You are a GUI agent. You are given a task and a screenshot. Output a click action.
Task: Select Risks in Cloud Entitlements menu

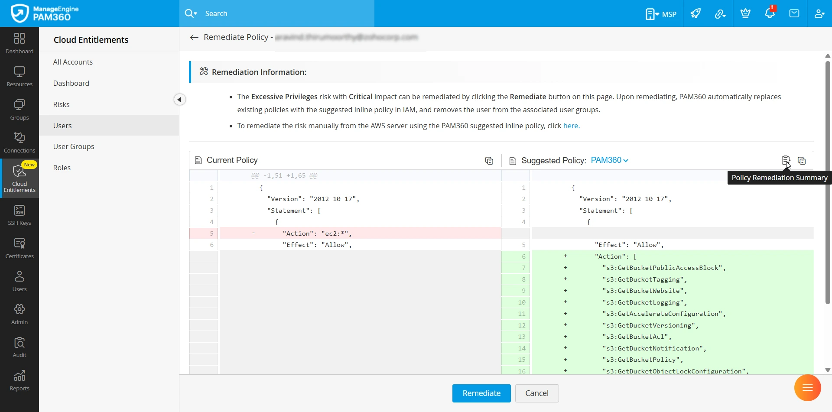click(62, 104)
